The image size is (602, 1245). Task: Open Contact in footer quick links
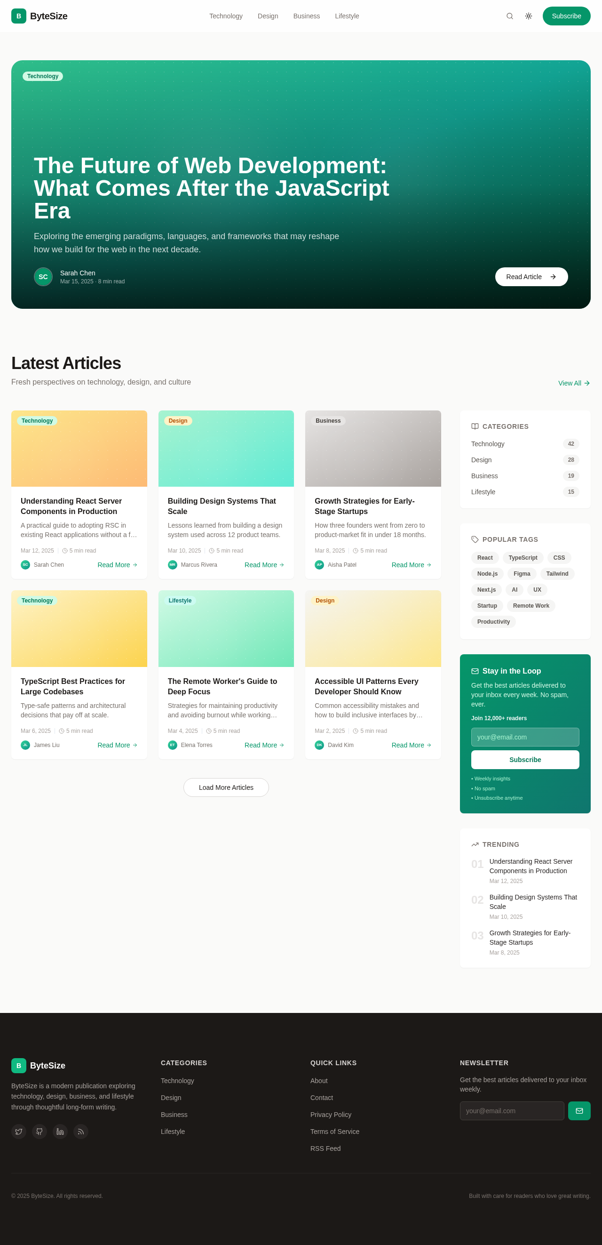tap(322, 1098)
